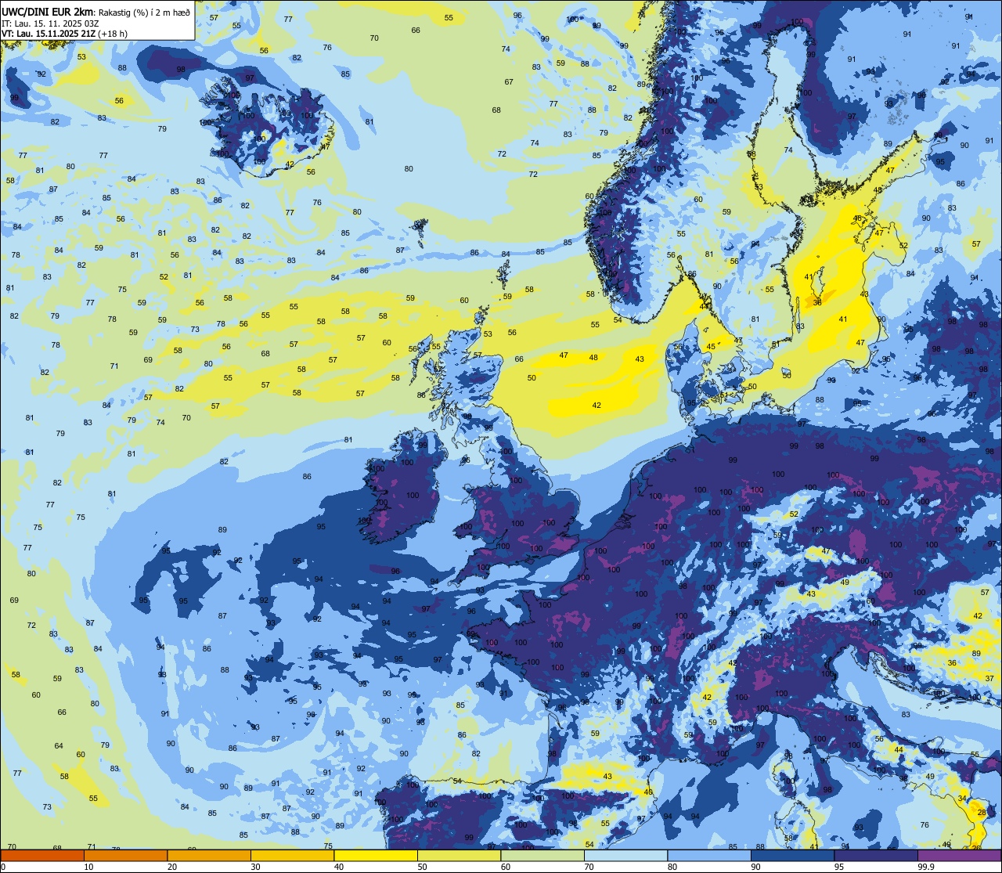
Task: Click the legend tick label 30
Action: pos(255,867)
